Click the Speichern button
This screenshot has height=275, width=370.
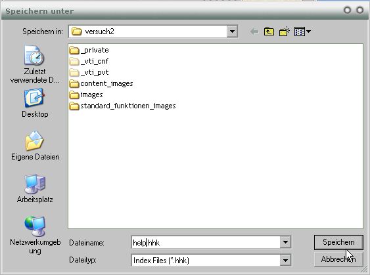[338, 242]
